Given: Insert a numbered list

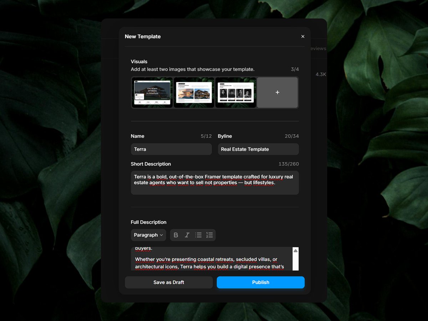Looking at the screenshot, I should click(209, 235).
